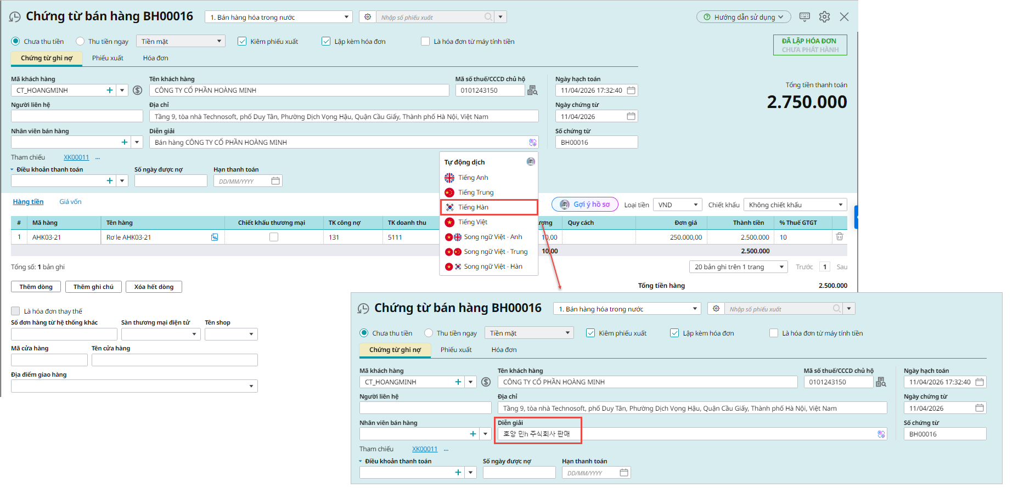
Task: Open Ngày hạch toán calendar in lower inset window
Action: point(980,382)
